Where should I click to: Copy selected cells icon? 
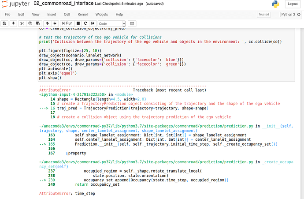tap(30, 23)
